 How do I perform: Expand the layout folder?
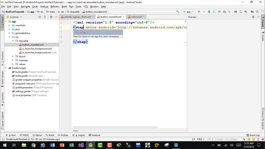pos(13,56)
